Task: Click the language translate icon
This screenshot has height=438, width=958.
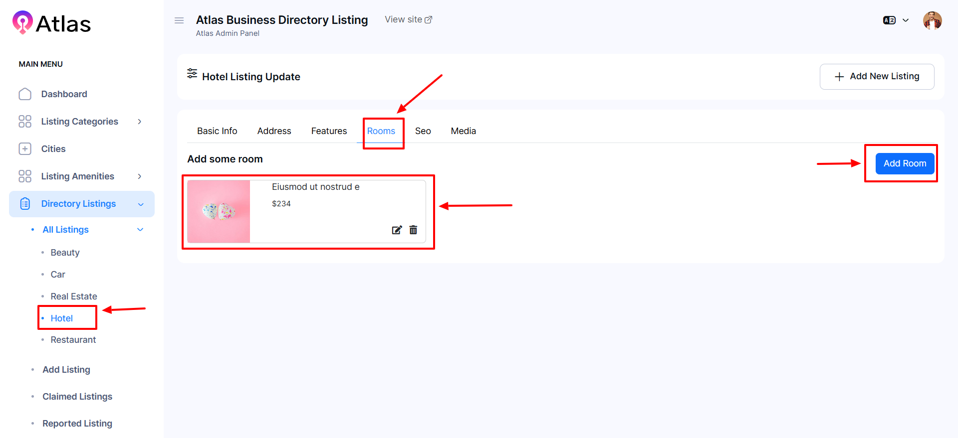Action: [x=889, y=20]
